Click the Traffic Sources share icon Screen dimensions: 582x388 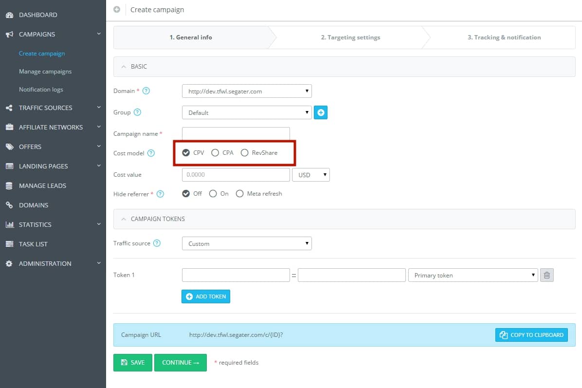9,108
